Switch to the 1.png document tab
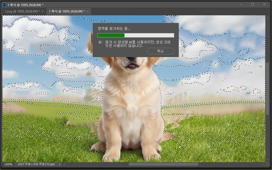Screen dimensions: 272x170 click(x=21, y=12)
